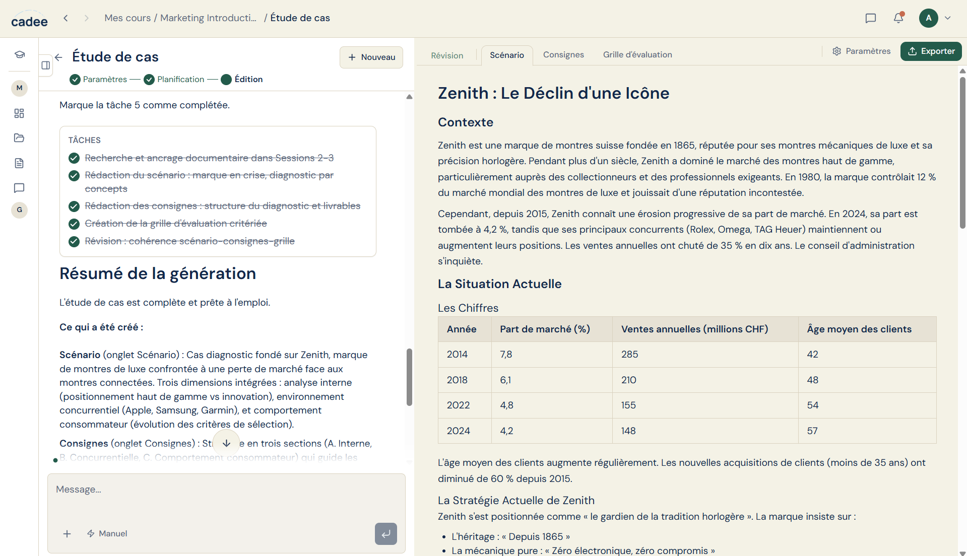Click the Exporter button
The height and width of the screenshot is (556, 967).
pyautogui.click(x=931, y=51)
